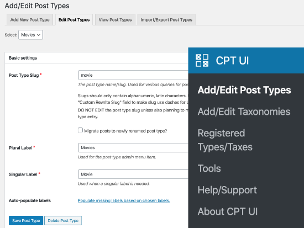
Task: Click the 'Select:' label text
Action: [11, 35]
